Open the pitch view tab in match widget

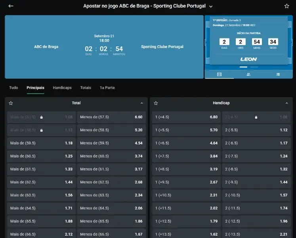click(219, 74)
